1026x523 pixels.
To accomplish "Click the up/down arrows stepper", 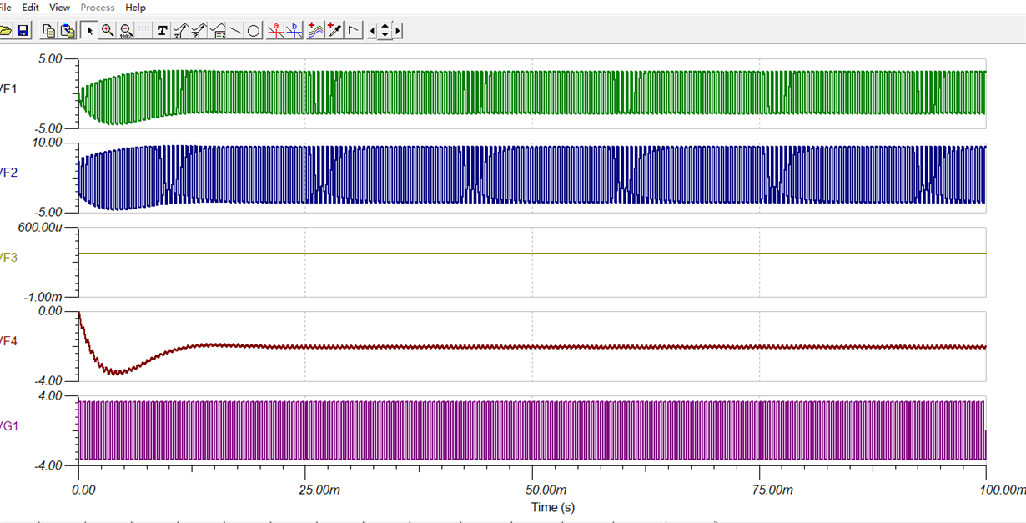I will tap(385, 31).
